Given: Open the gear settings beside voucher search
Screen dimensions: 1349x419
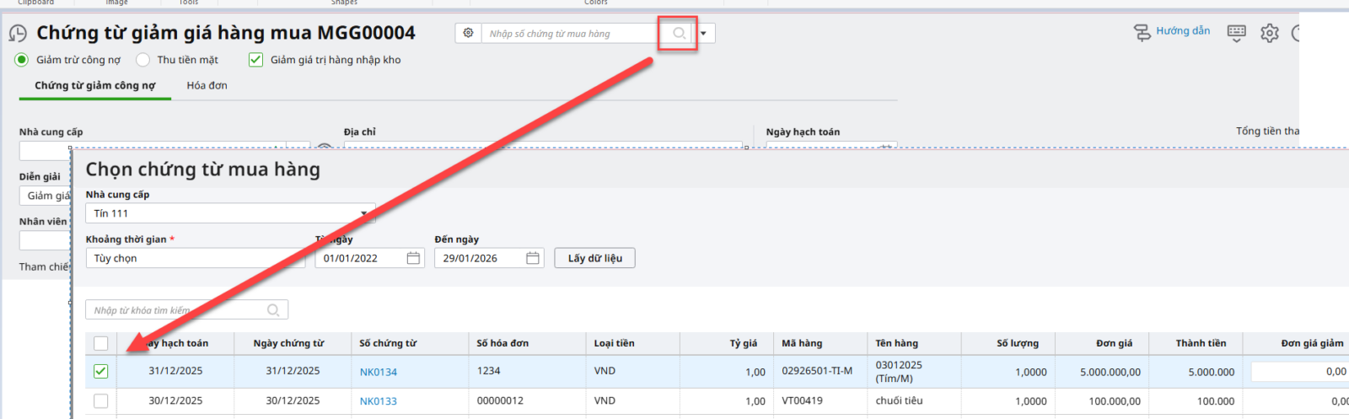Looking at the screenshot, I should pos(469,33).
